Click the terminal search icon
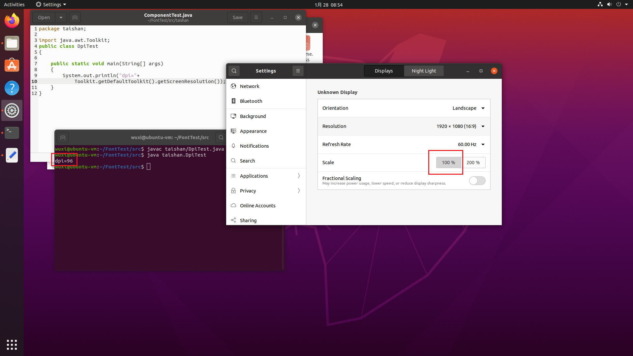This screenshot has height=356, width=633. [x=221, y=137]
